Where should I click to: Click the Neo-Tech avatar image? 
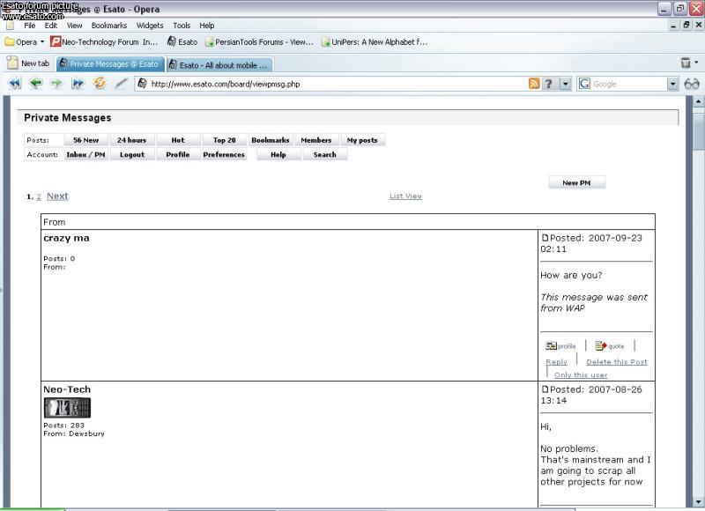(67, 408)
